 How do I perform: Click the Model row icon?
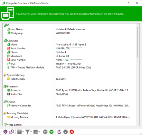[x=8, y=44]
